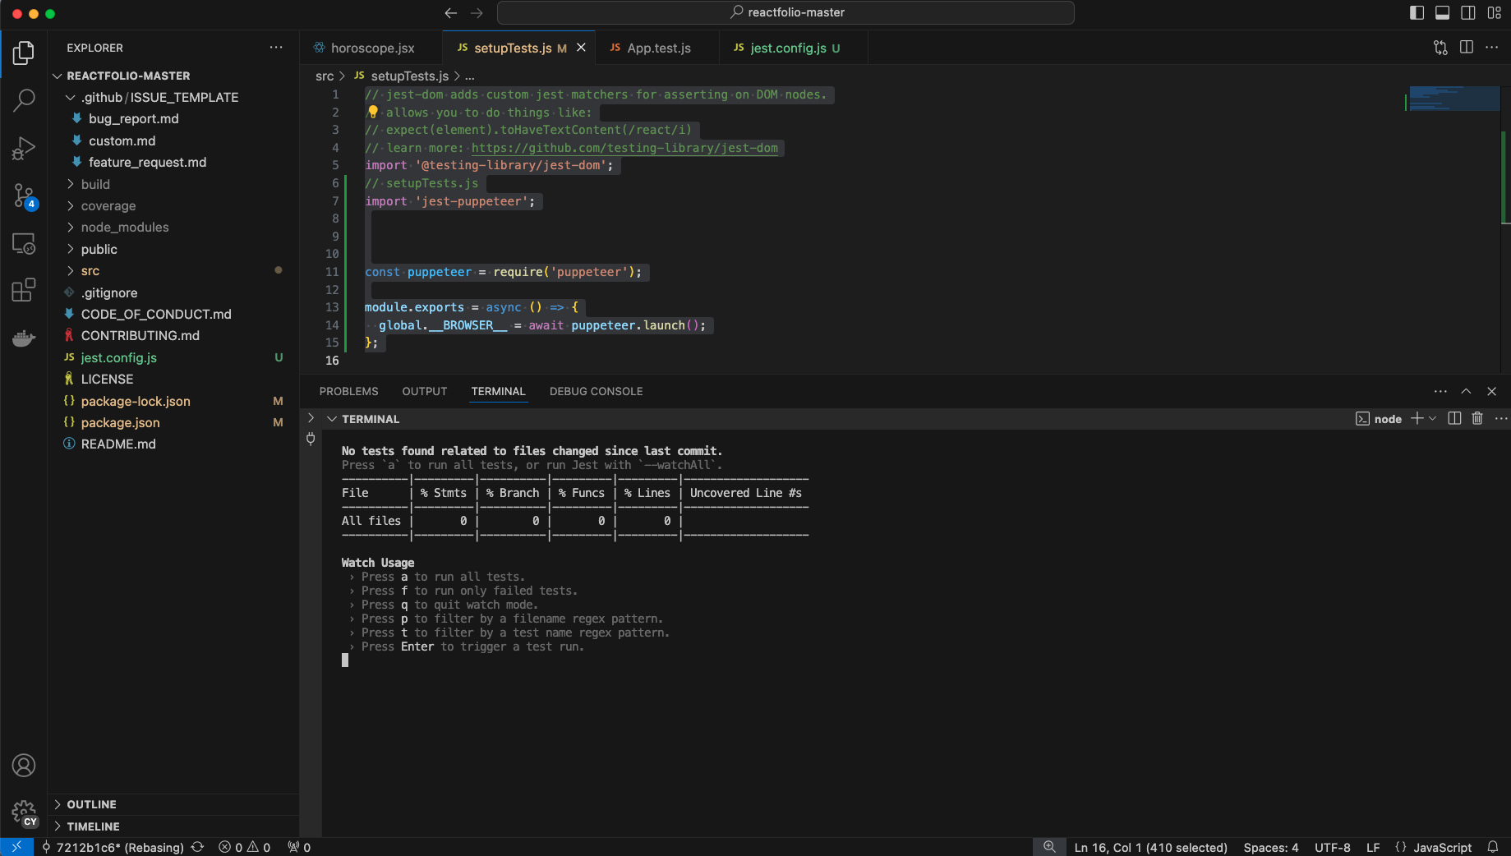Switch to horoscope.jsx tab
1511x856 pixels.
click(371, 48)
